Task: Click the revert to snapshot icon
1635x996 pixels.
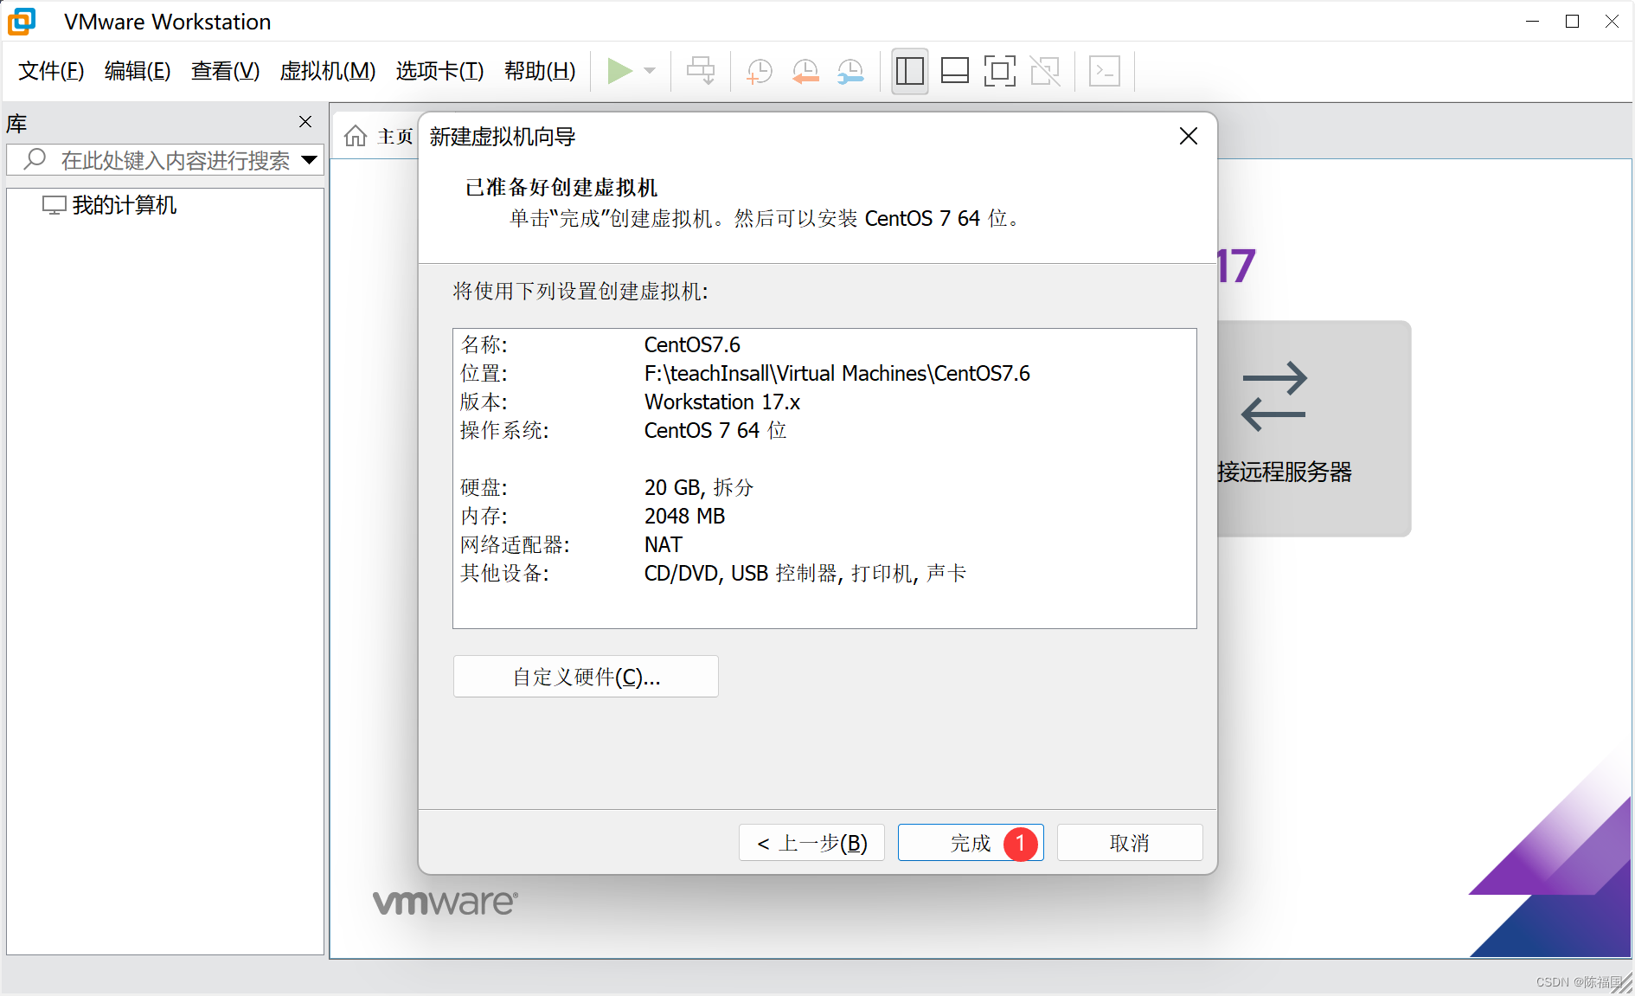Action: [x=805, y=71]
